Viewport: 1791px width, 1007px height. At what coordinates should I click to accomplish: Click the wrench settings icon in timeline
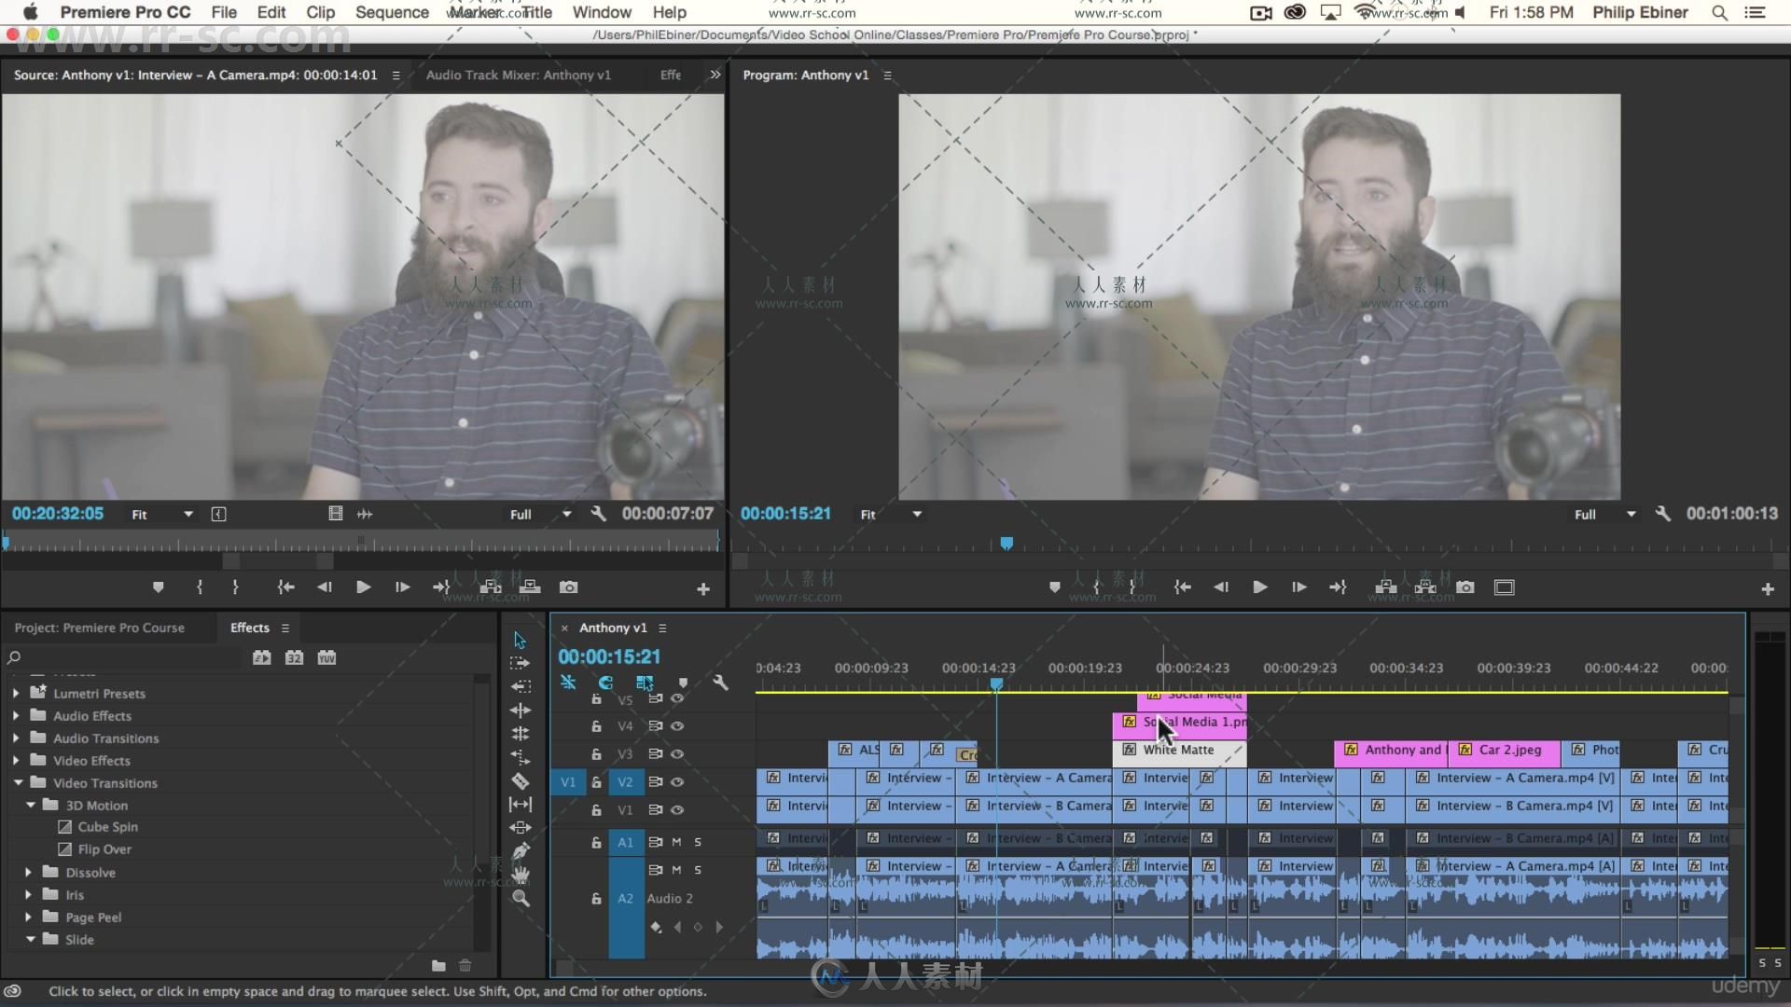[719, 683]
